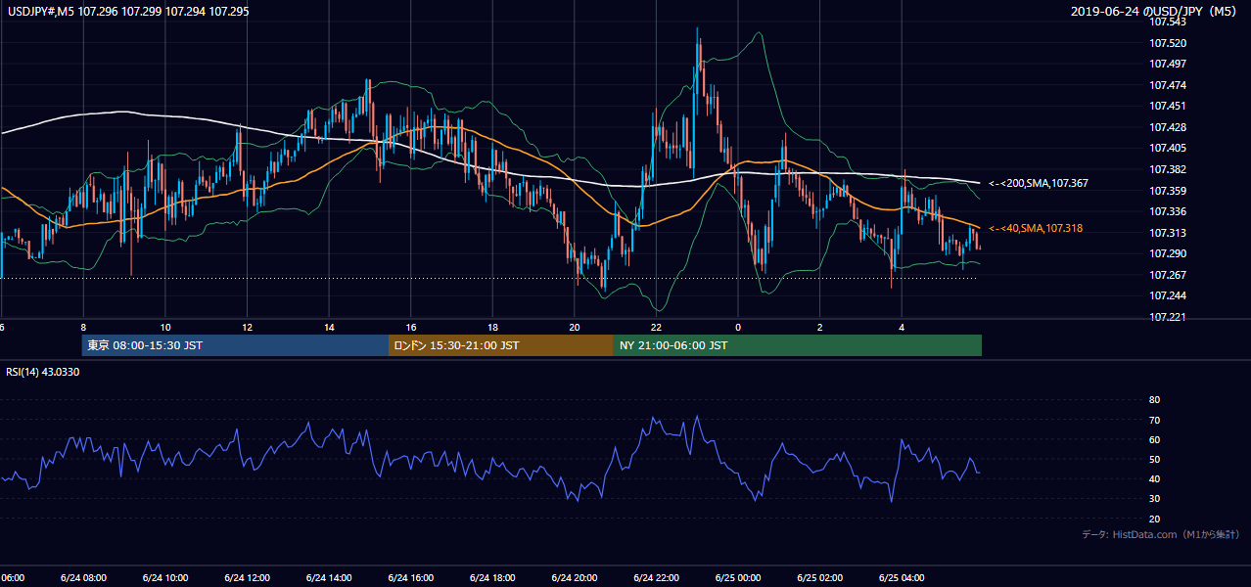Click price axis value 107.221
The width and height of the screenshot is (1251, 587).
[x=1167, y=317]
